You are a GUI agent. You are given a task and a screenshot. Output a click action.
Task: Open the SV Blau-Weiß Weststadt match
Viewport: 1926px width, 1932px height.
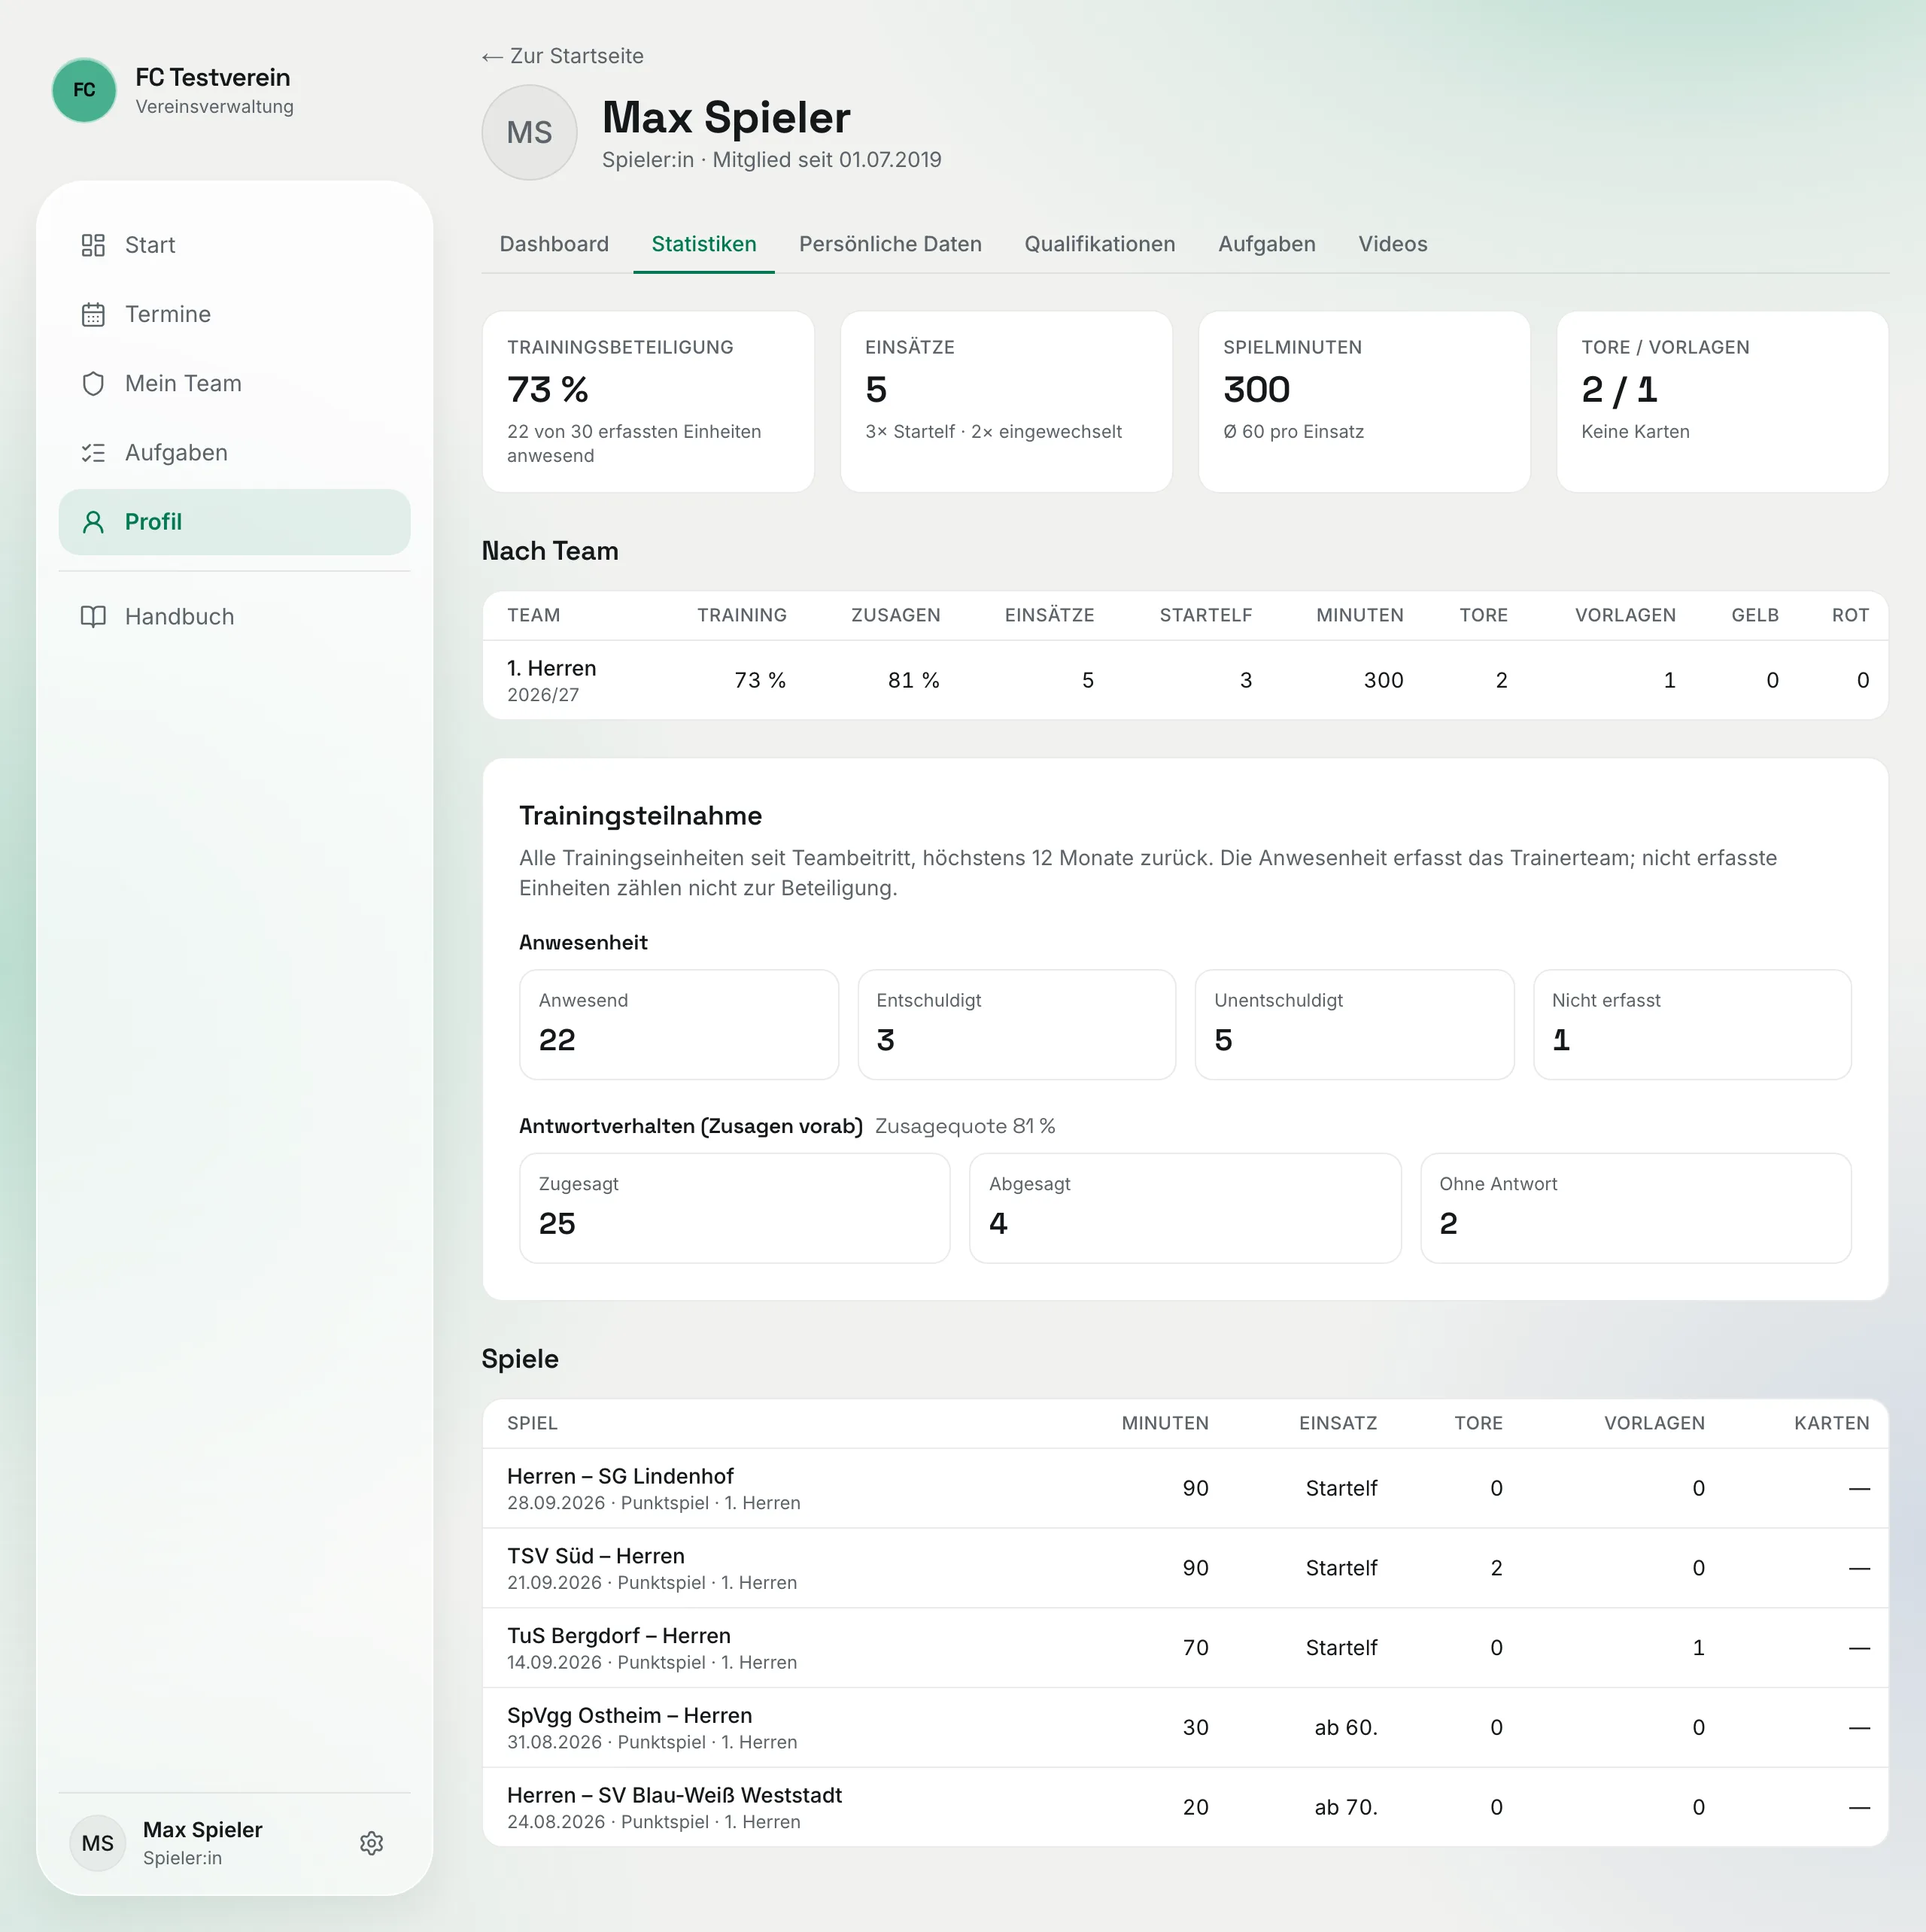click(x=1185, y=1807)
